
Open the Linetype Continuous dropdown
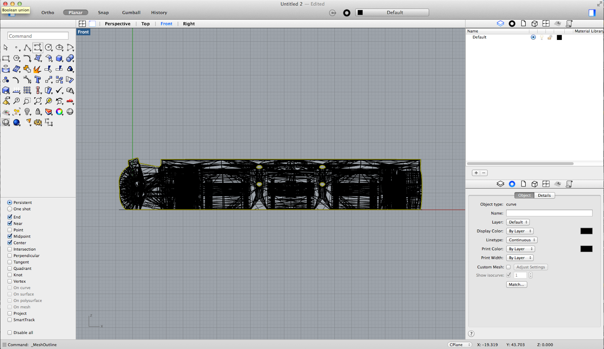522,240
